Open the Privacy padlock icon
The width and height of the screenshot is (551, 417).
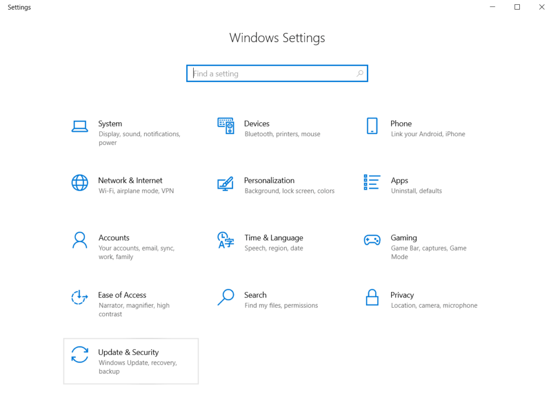[372, 297]
